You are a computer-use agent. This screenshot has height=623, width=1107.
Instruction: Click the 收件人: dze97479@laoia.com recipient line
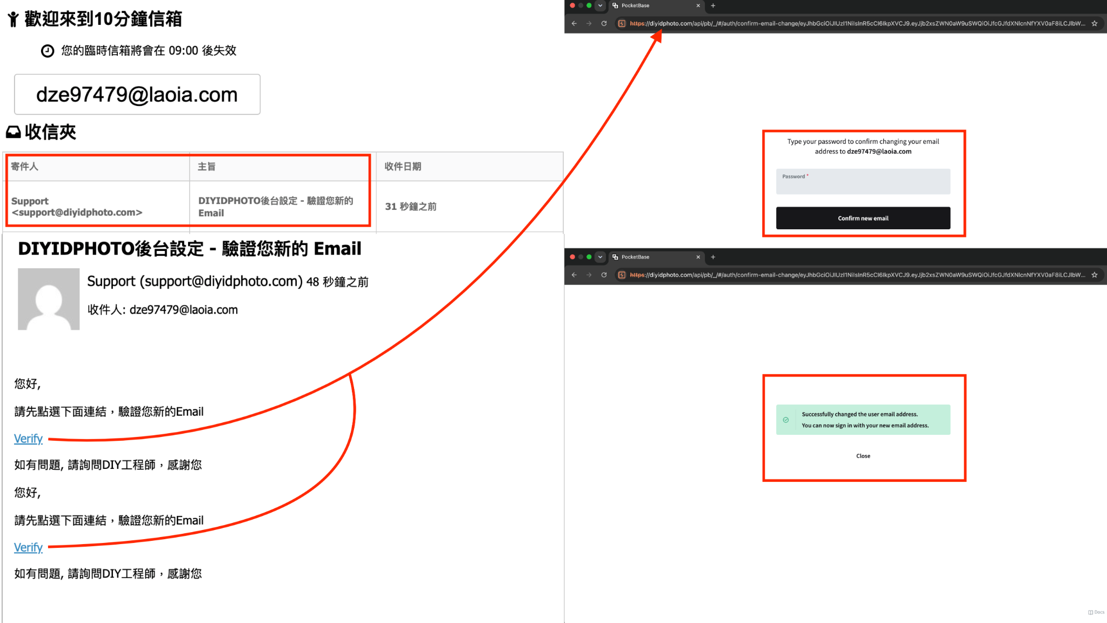pyautogui.click(x=163, y=310)
